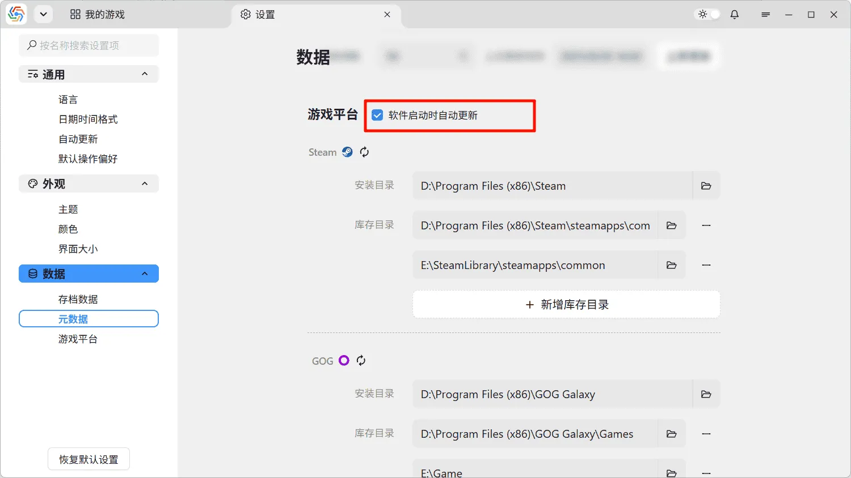Click the GOG refresh icon
The width and height of the screenshot is (851, 478).
(361, 360)
